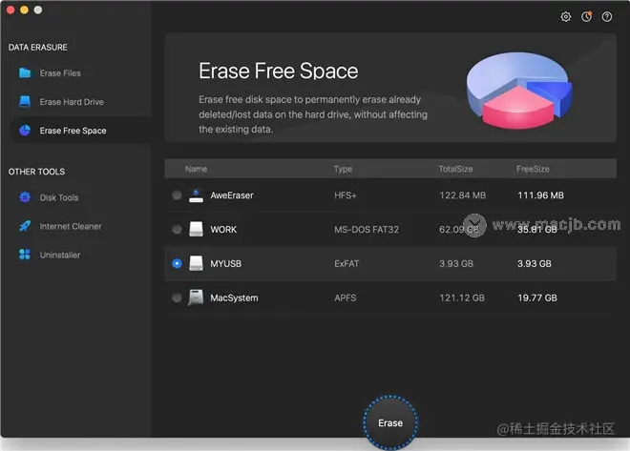Click 122.84 MB total size value
The height and width of the screenshot is (451, 630).
pos(462,195)
